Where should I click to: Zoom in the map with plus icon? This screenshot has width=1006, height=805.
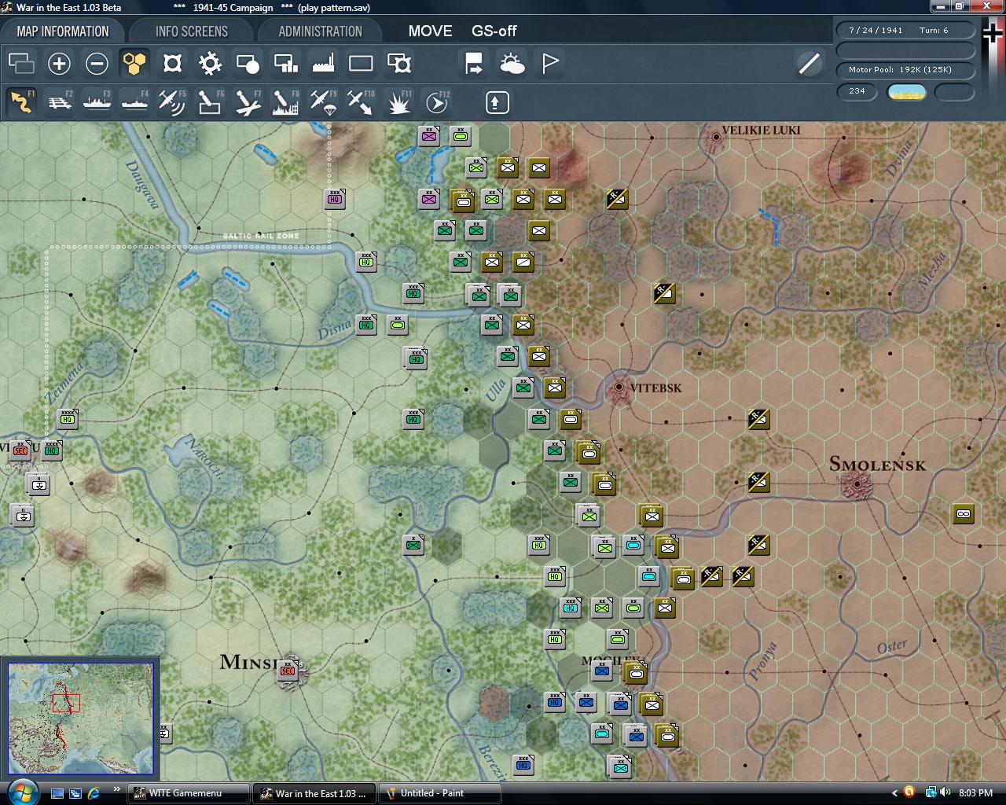(x=59, y=63)
